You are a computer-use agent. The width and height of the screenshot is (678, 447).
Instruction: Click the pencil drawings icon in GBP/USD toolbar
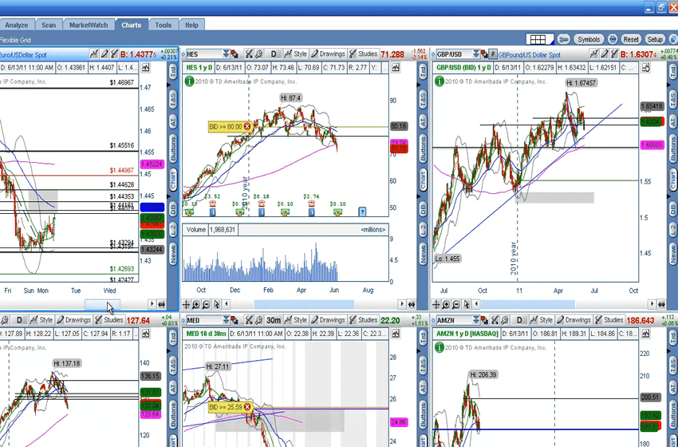coord(604,54)
